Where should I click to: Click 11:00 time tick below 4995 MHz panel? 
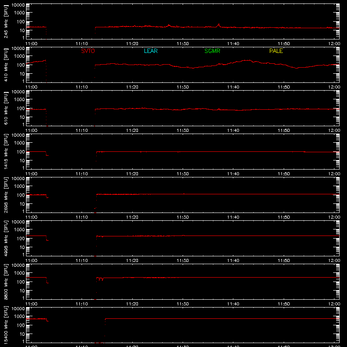coord(31,261)
